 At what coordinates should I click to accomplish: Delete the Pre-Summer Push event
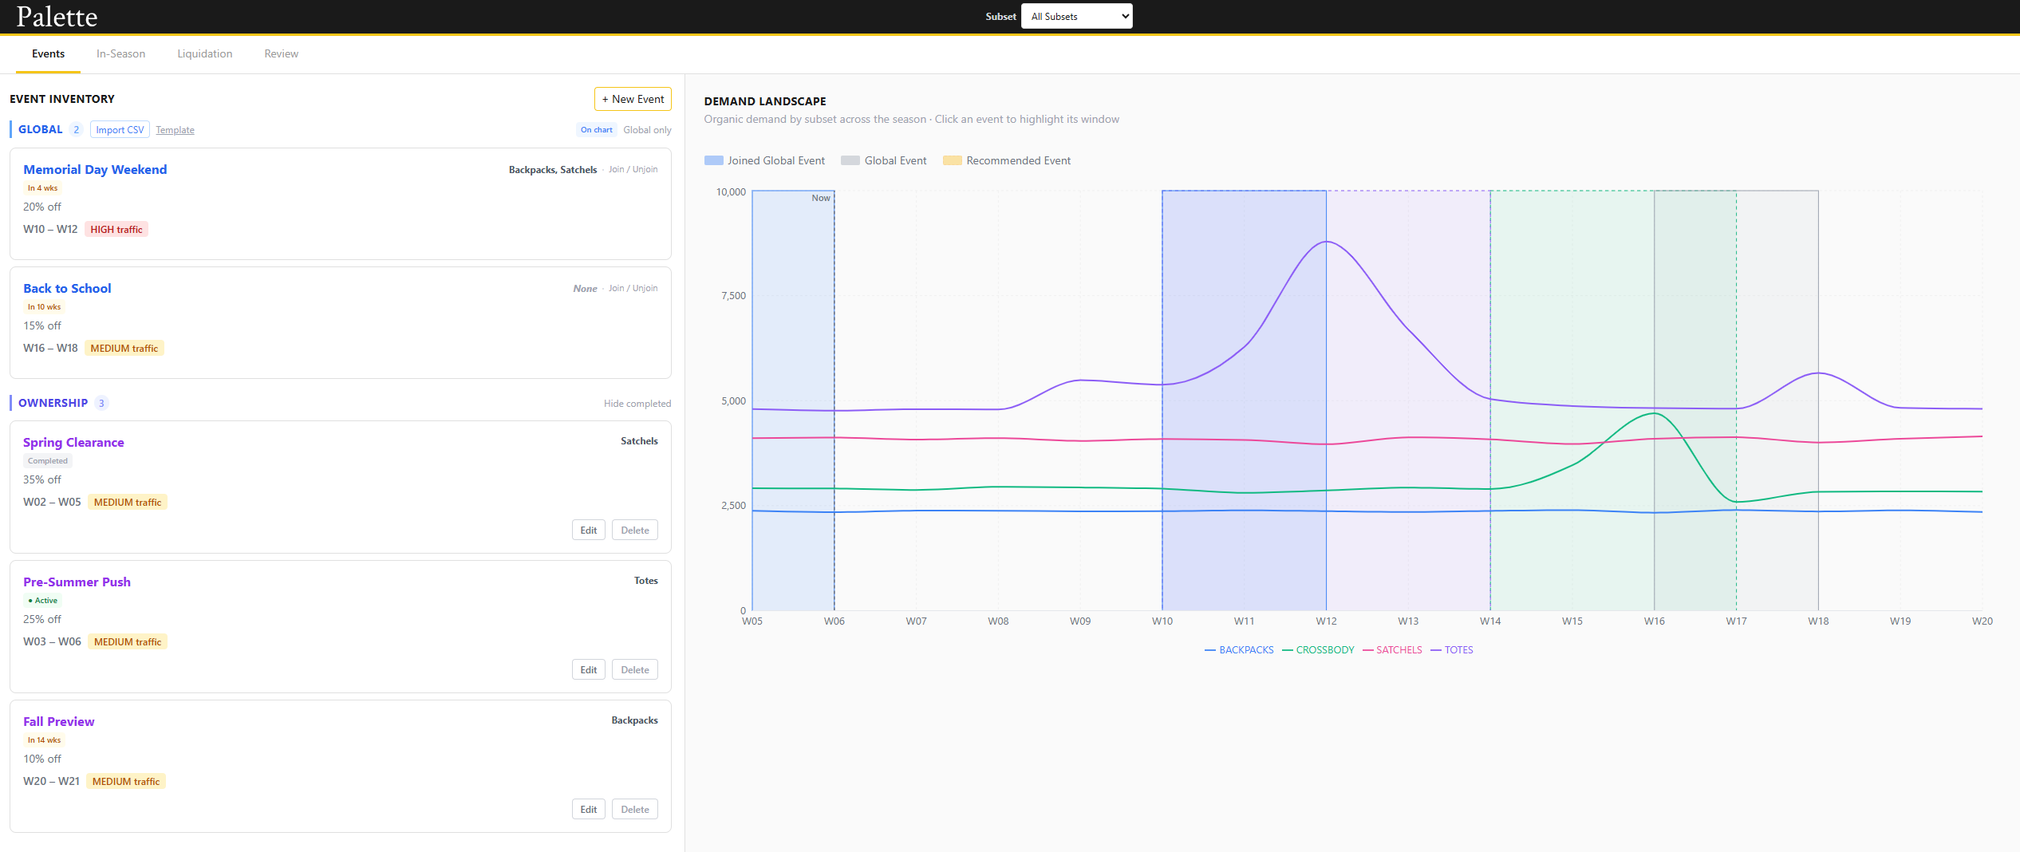634,669
